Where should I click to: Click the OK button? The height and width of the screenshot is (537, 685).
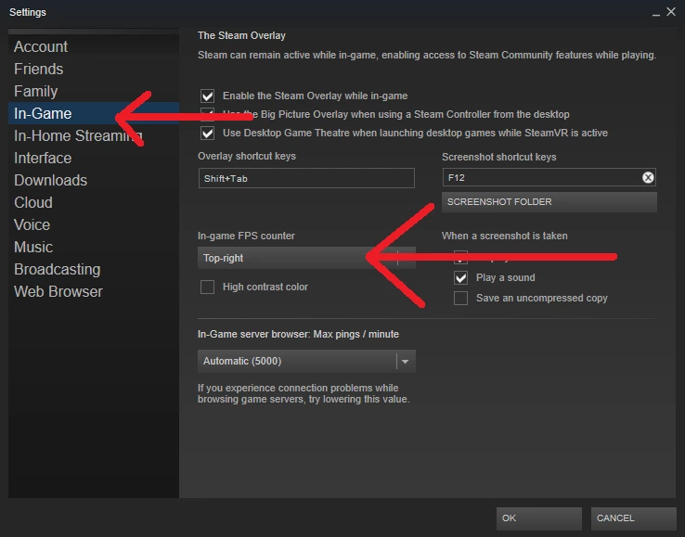(x=538, y=518)
